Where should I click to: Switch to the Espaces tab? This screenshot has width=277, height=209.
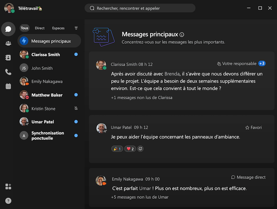point(58,28)
